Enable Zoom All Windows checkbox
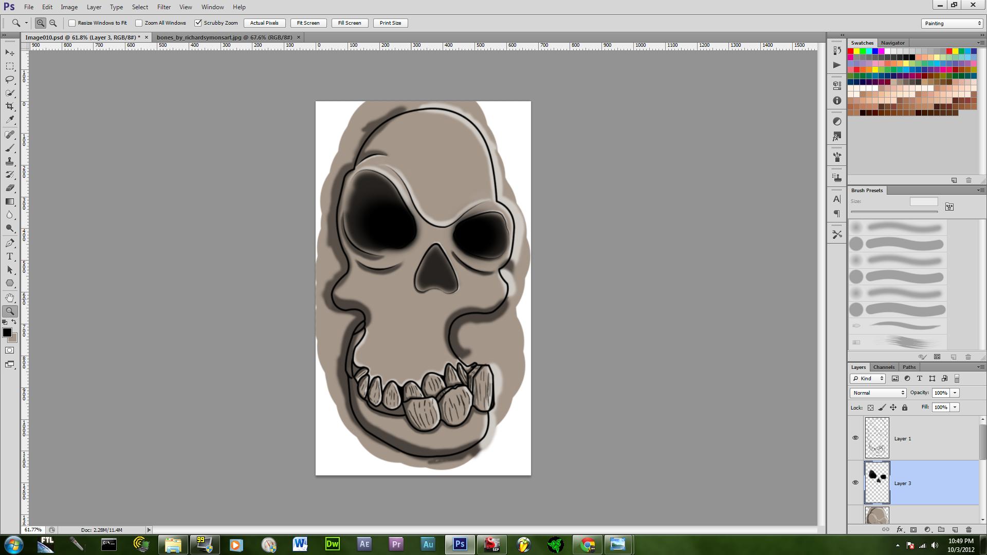The height and width of the screenshot is (555, 987). point(139,23)
